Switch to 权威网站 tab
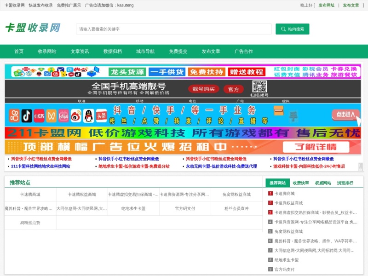 323,183
